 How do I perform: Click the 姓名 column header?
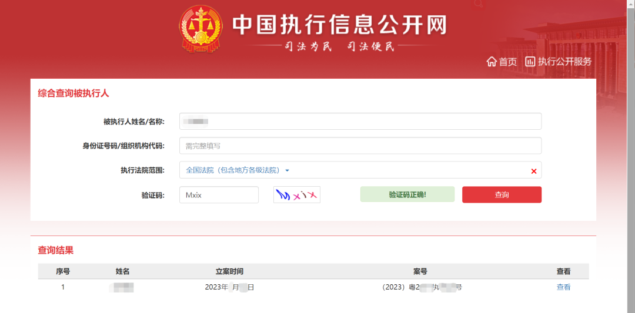(x=123, y=271)
